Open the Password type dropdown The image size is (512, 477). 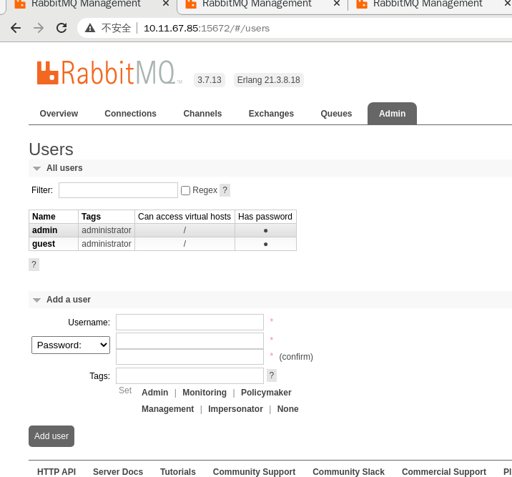(x=71, y=345)
